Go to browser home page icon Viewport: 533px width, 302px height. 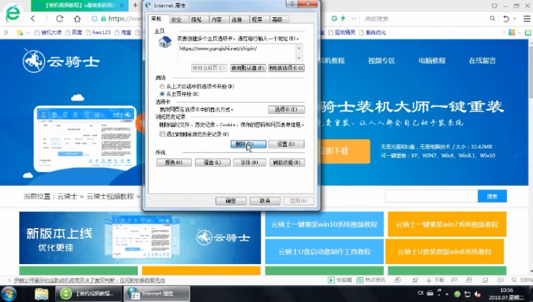point(77,19)
